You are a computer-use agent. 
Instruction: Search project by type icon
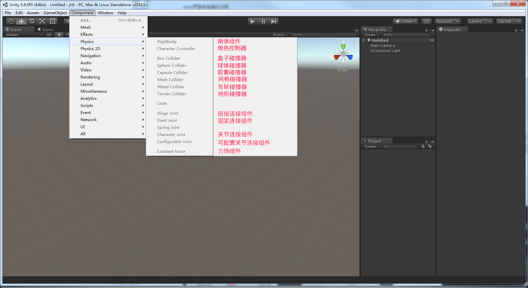[423, 147]
